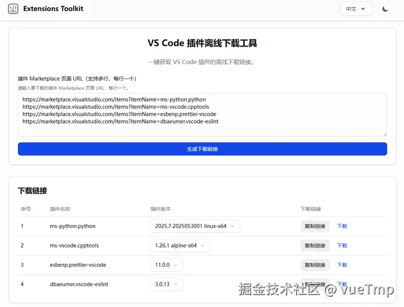Screen dimensions: 404x307
Task: Click the Extensions Toolkit title text
Action: click(x=53, y=9)
